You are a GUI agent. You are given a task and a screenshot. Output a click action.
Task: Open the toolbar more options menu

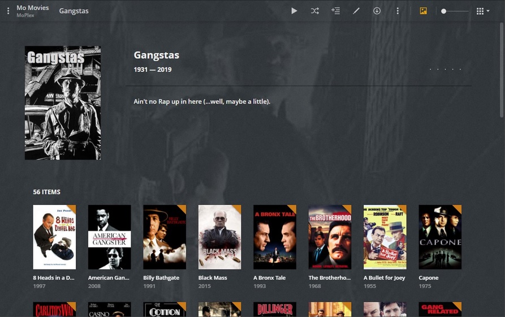coord(398,11)
